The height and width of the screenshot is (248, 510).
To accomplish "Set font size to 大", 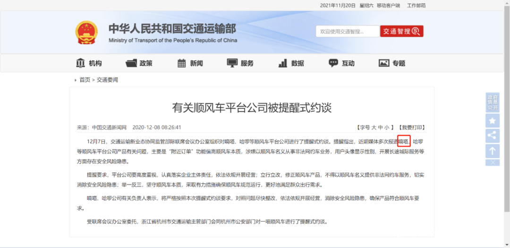I will pyautogui.click(x=374, y=127).
